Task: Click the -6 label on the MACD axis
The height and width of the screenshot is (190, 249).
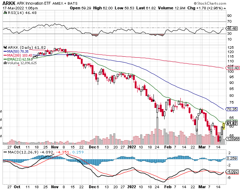Action: coord(230,178)
